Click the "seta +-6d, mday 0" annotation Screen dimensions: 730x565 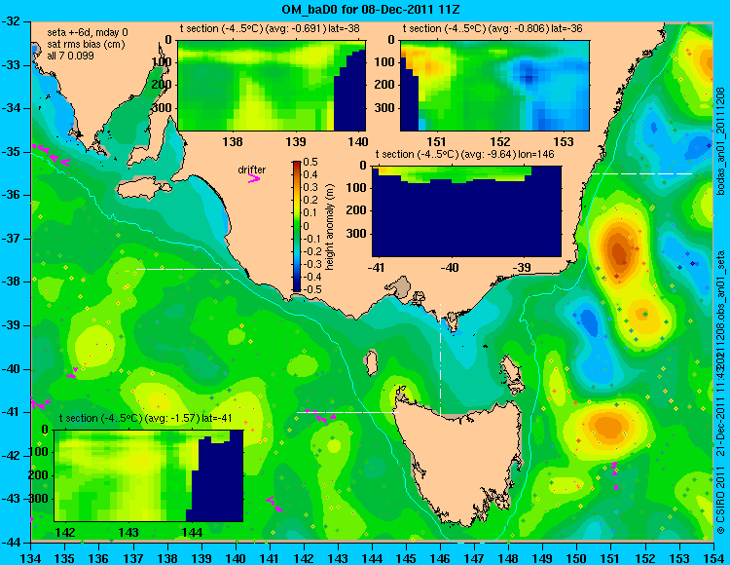[x=88, y=33]
